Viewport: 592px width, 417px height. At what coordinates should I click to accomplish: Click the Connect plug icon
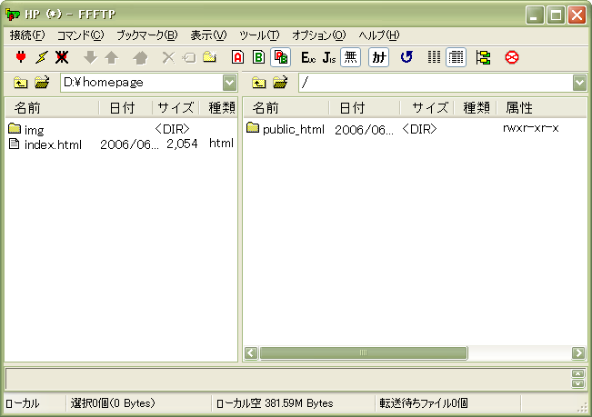point(20,57)
